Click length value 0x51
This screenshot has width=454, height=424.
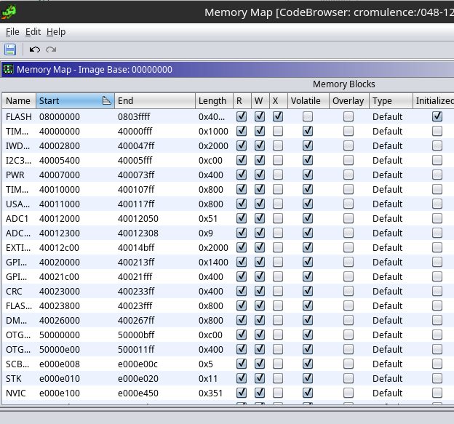(208, 218)
